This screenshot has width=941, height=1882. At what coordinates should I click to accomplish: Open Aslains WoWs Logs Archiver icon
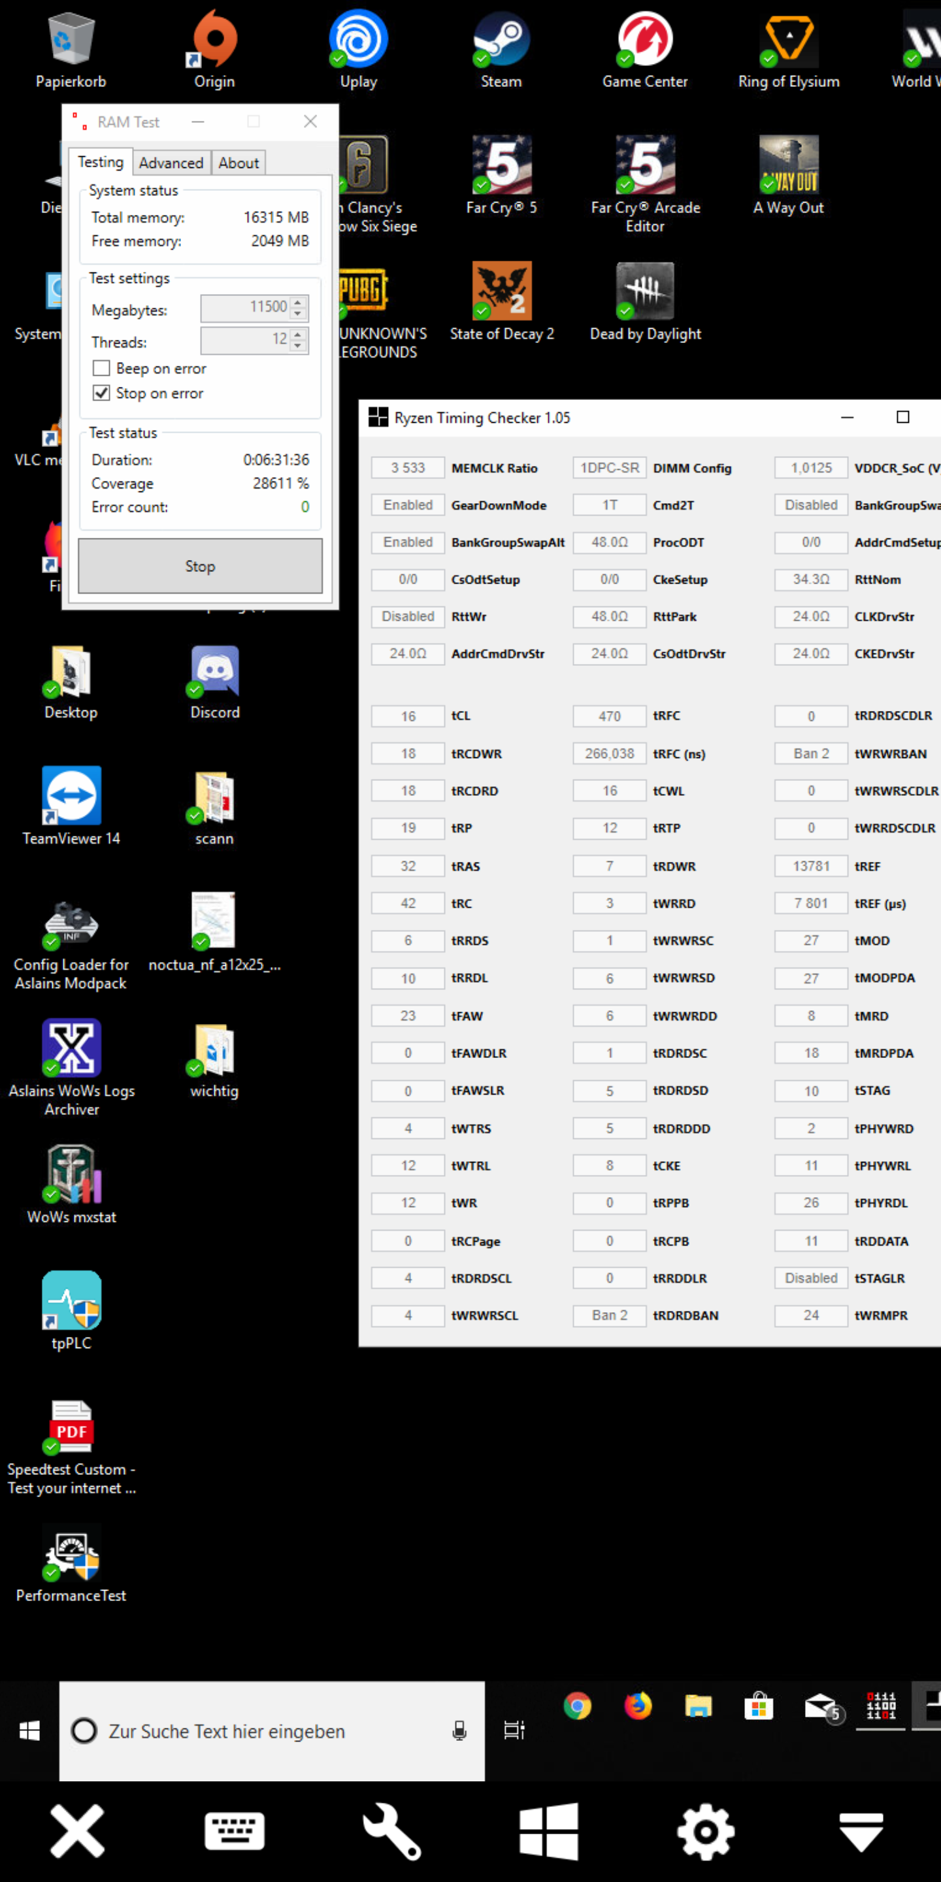(71, 1068)
